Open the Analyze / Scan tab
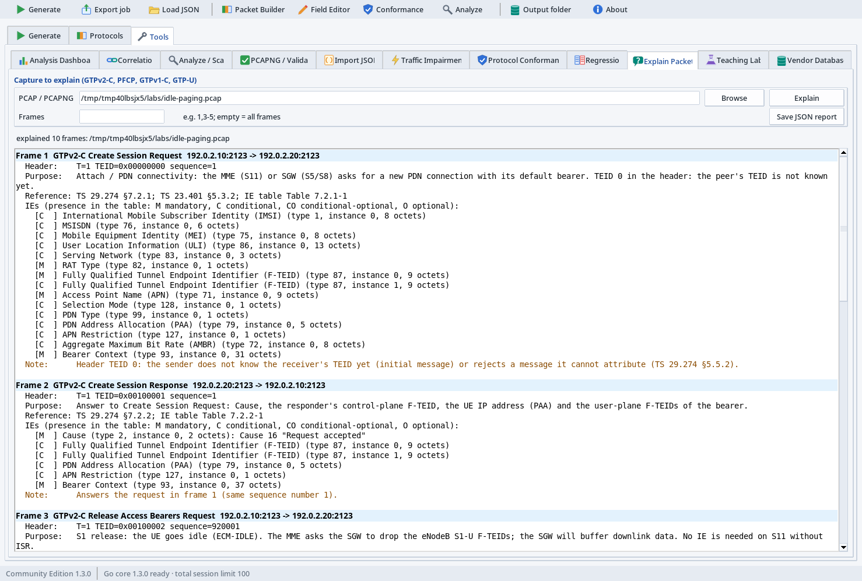The image size is (862, 581). pos(196,60)
